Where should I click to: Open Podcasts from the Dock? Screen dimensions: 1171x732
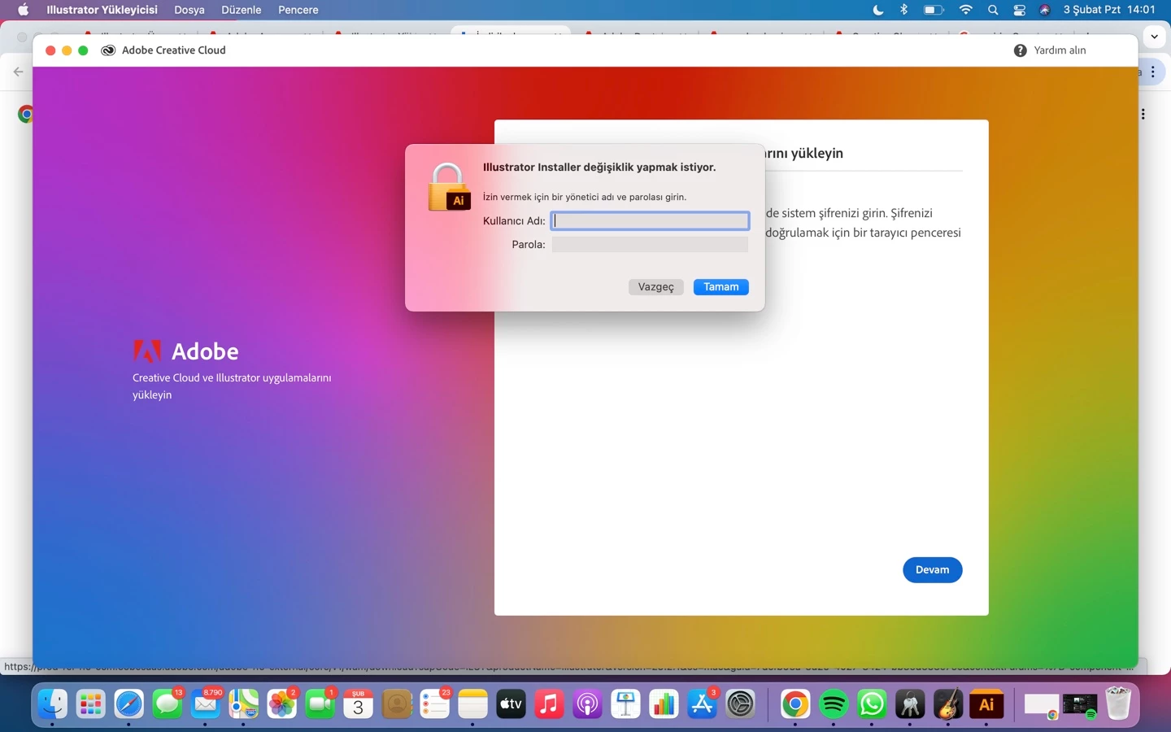pos(587,704)
